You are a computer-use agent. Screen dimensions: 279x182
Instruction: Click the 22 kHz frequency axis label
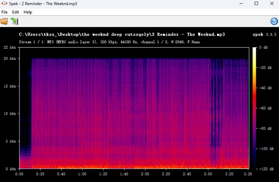tap(10, 47)
